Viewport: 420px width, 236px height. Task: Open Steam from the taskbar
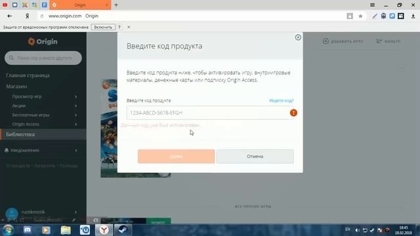[x=123, y=230]
